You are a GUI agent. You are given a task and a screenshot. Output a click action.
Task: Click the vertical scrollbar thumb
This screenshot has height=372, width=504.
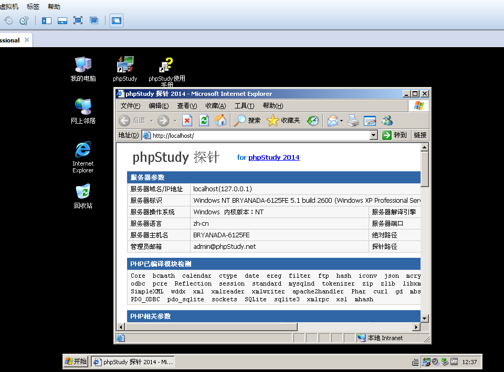point(425,169)
